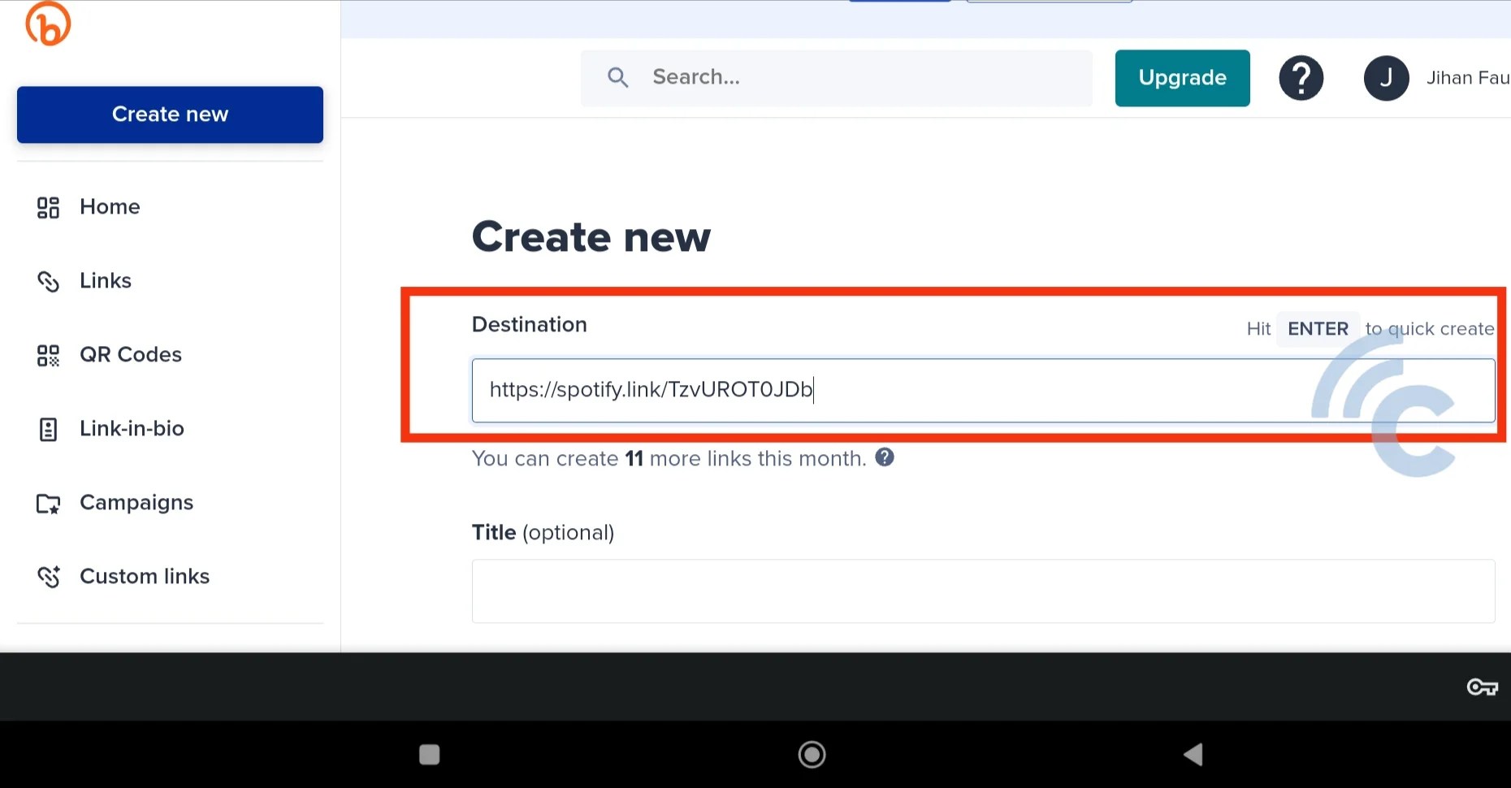
Task: Click the Create new button
Action: click(170, 115)
